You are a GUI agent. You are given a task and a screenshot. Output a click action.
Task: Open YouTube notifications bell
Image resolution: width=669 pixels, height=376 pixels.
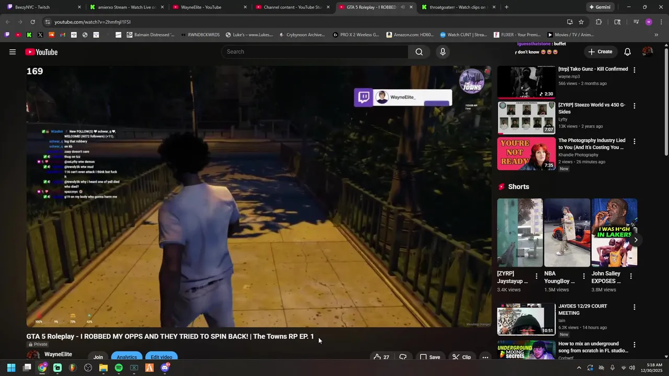click(628, 52)
